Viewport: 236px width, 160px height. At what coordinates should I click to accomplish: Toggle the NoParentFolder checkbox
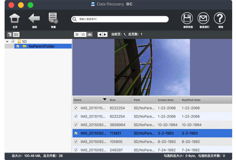pyautogui.click(x=18, y=46)
